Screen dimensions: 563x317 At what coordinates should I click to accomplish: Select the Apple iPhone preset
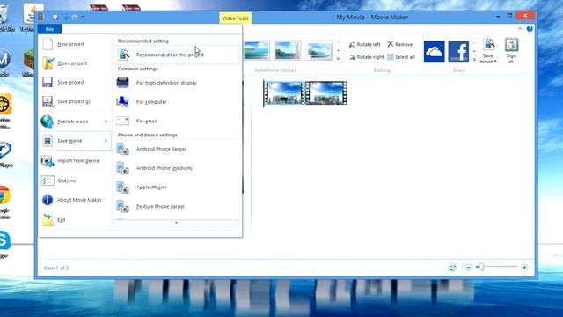click(176, 188)
